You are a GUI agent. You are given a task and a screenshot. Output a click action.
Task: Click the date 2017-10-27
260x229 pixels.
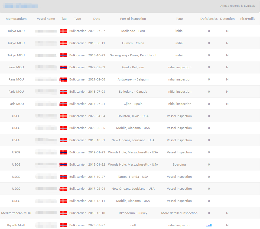pyautogui.click(x=97, y=177)
